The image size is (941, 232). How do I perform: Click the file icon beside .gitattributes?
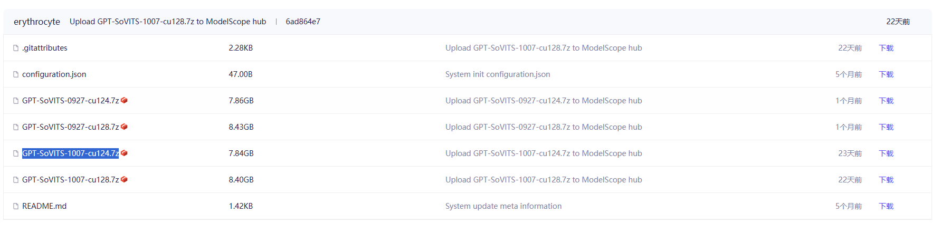[16, 48]
